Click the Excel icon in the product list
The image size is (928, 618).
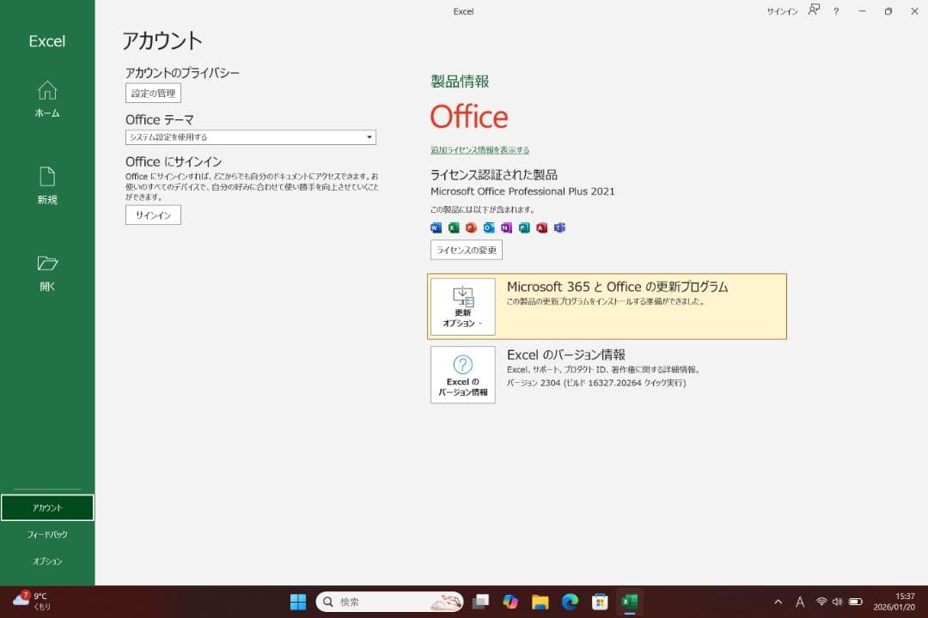(x=451, y=227)
